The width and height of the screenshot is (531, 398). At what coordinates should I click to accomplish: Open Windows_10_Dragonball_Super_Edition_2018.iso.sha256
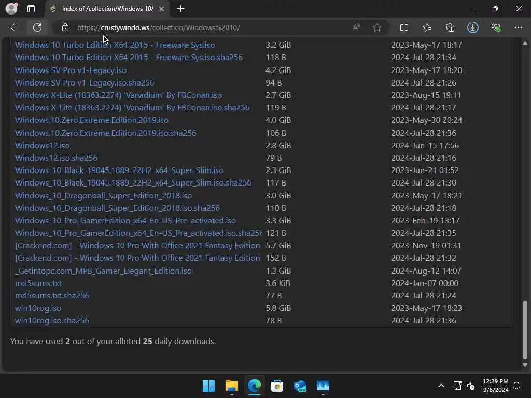pyautogui.click(x=118, y=208)
